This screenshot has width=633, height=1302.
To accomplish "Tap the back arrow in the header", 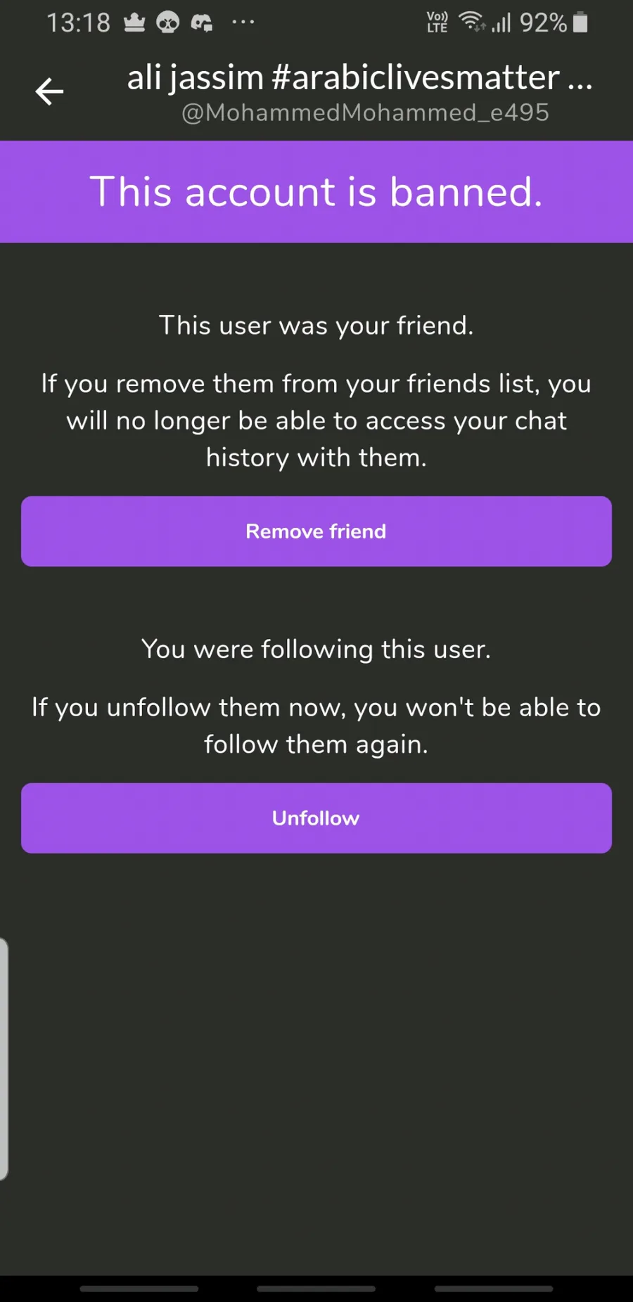I will [49, 91].
